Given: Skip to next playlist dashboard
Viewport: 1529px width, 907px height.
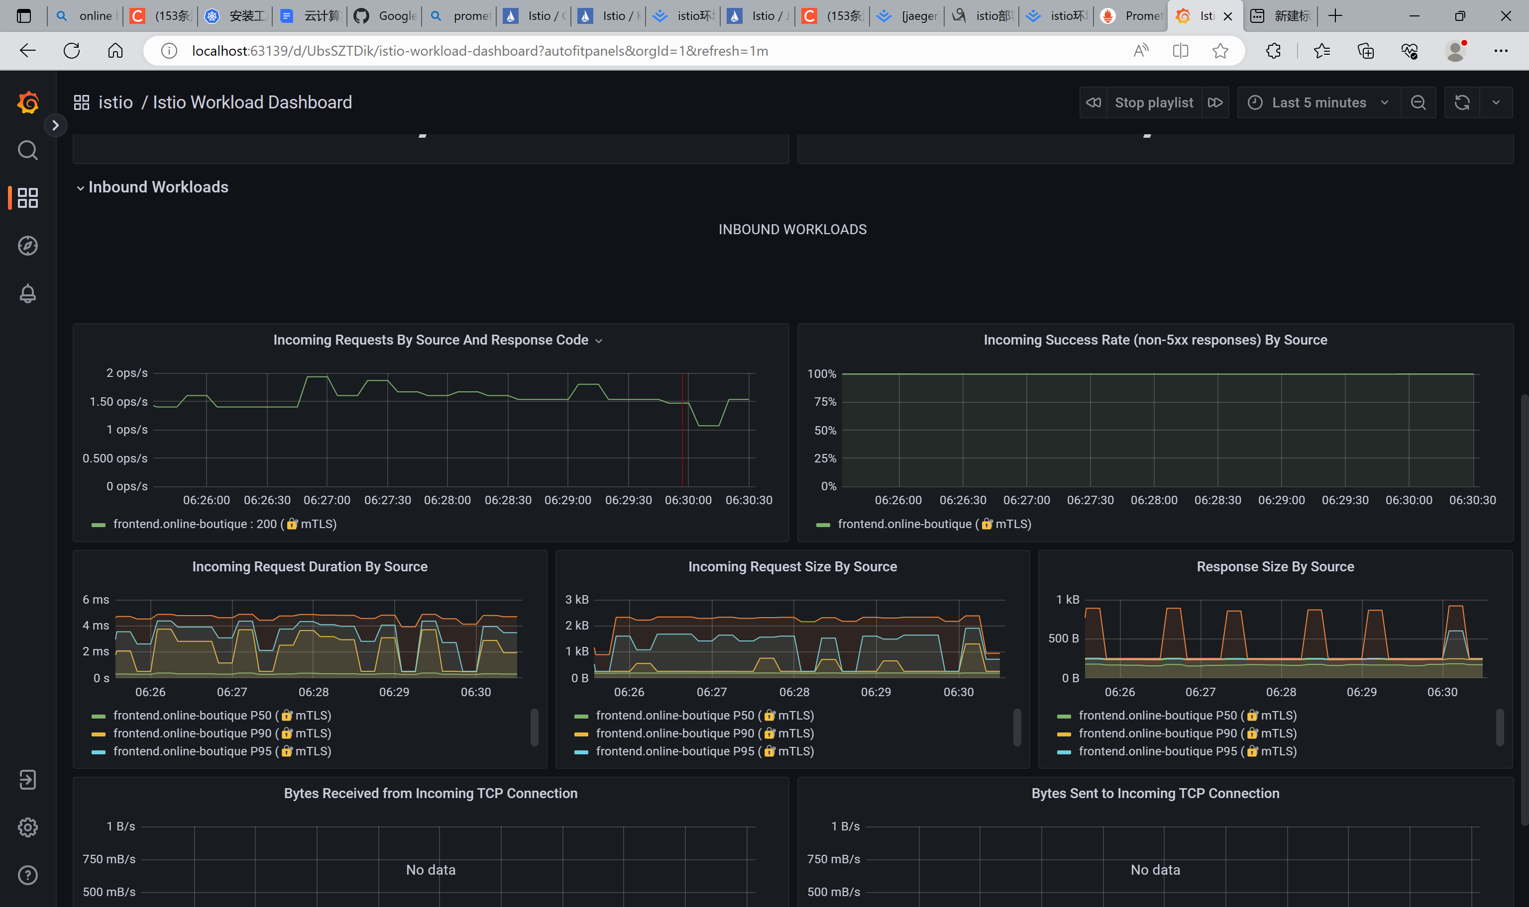Looking at the screenshot, I should (1215, 102).
